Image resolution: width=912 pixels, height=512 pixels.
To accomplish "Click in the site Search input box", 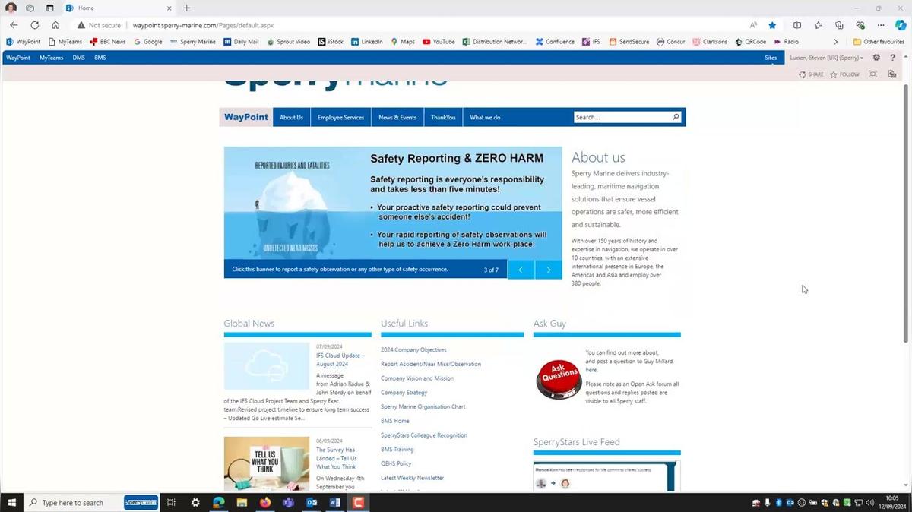I will coord(622,117).
